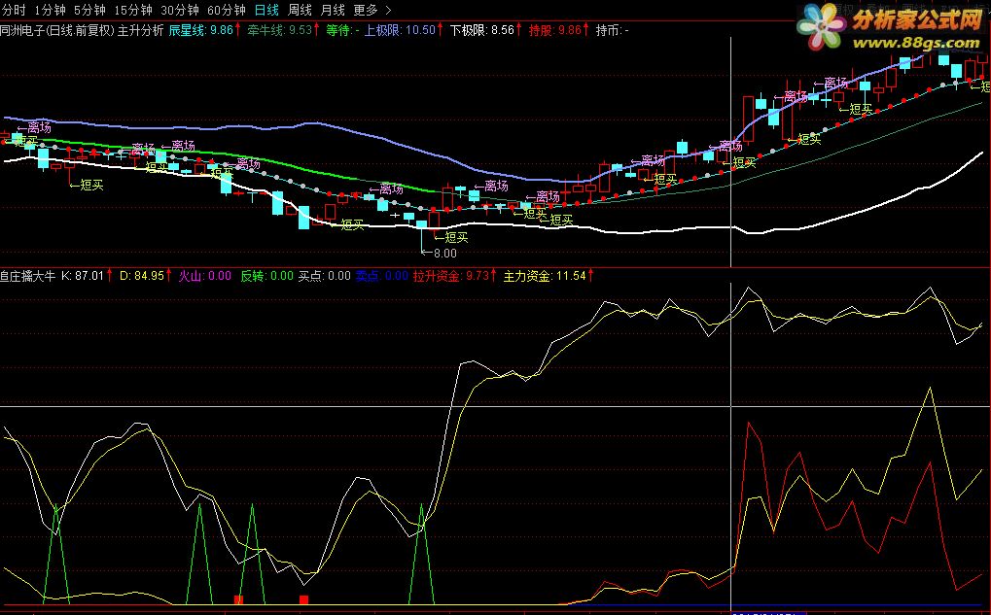Click the 火山 0.00 value
Viewport: 991px width, 615px height.
coord(205,276)
